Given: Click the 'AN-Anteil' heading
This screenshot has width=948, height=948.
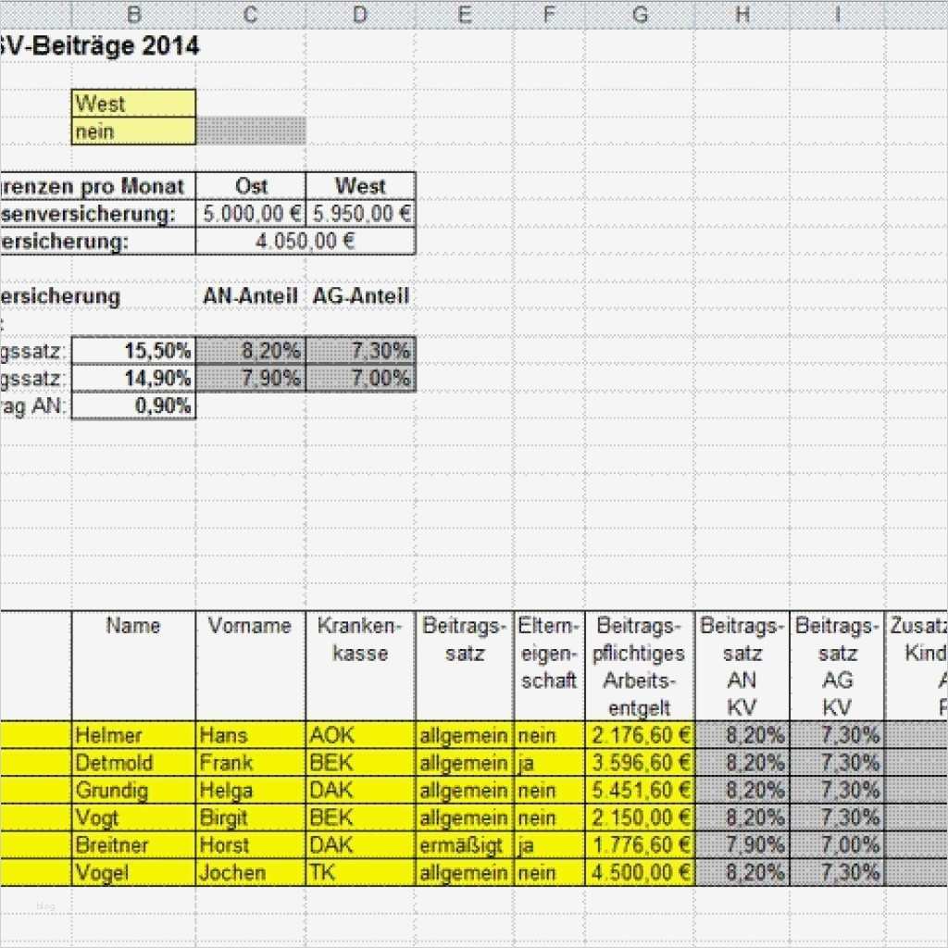Looking at the screenshot, I should (251, 295).
